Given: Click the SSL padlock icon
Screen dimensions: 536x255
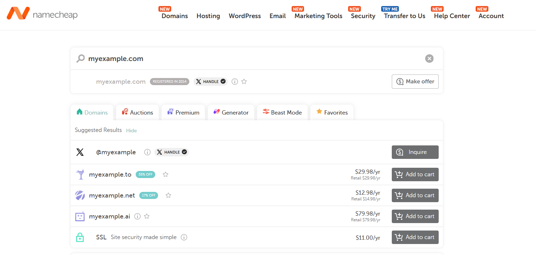Looking at the screenshot, I should pyautogui.click(x=80, y=237).
